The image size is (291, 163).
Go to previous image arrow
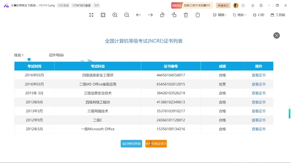pyautogui.click(x=138, y=15)
